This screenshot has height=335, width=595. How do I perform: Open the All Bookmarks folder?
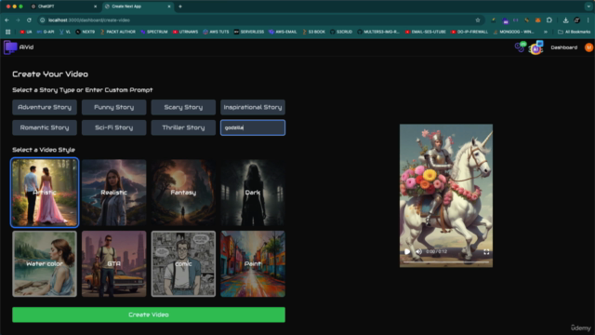pos(574,32)
